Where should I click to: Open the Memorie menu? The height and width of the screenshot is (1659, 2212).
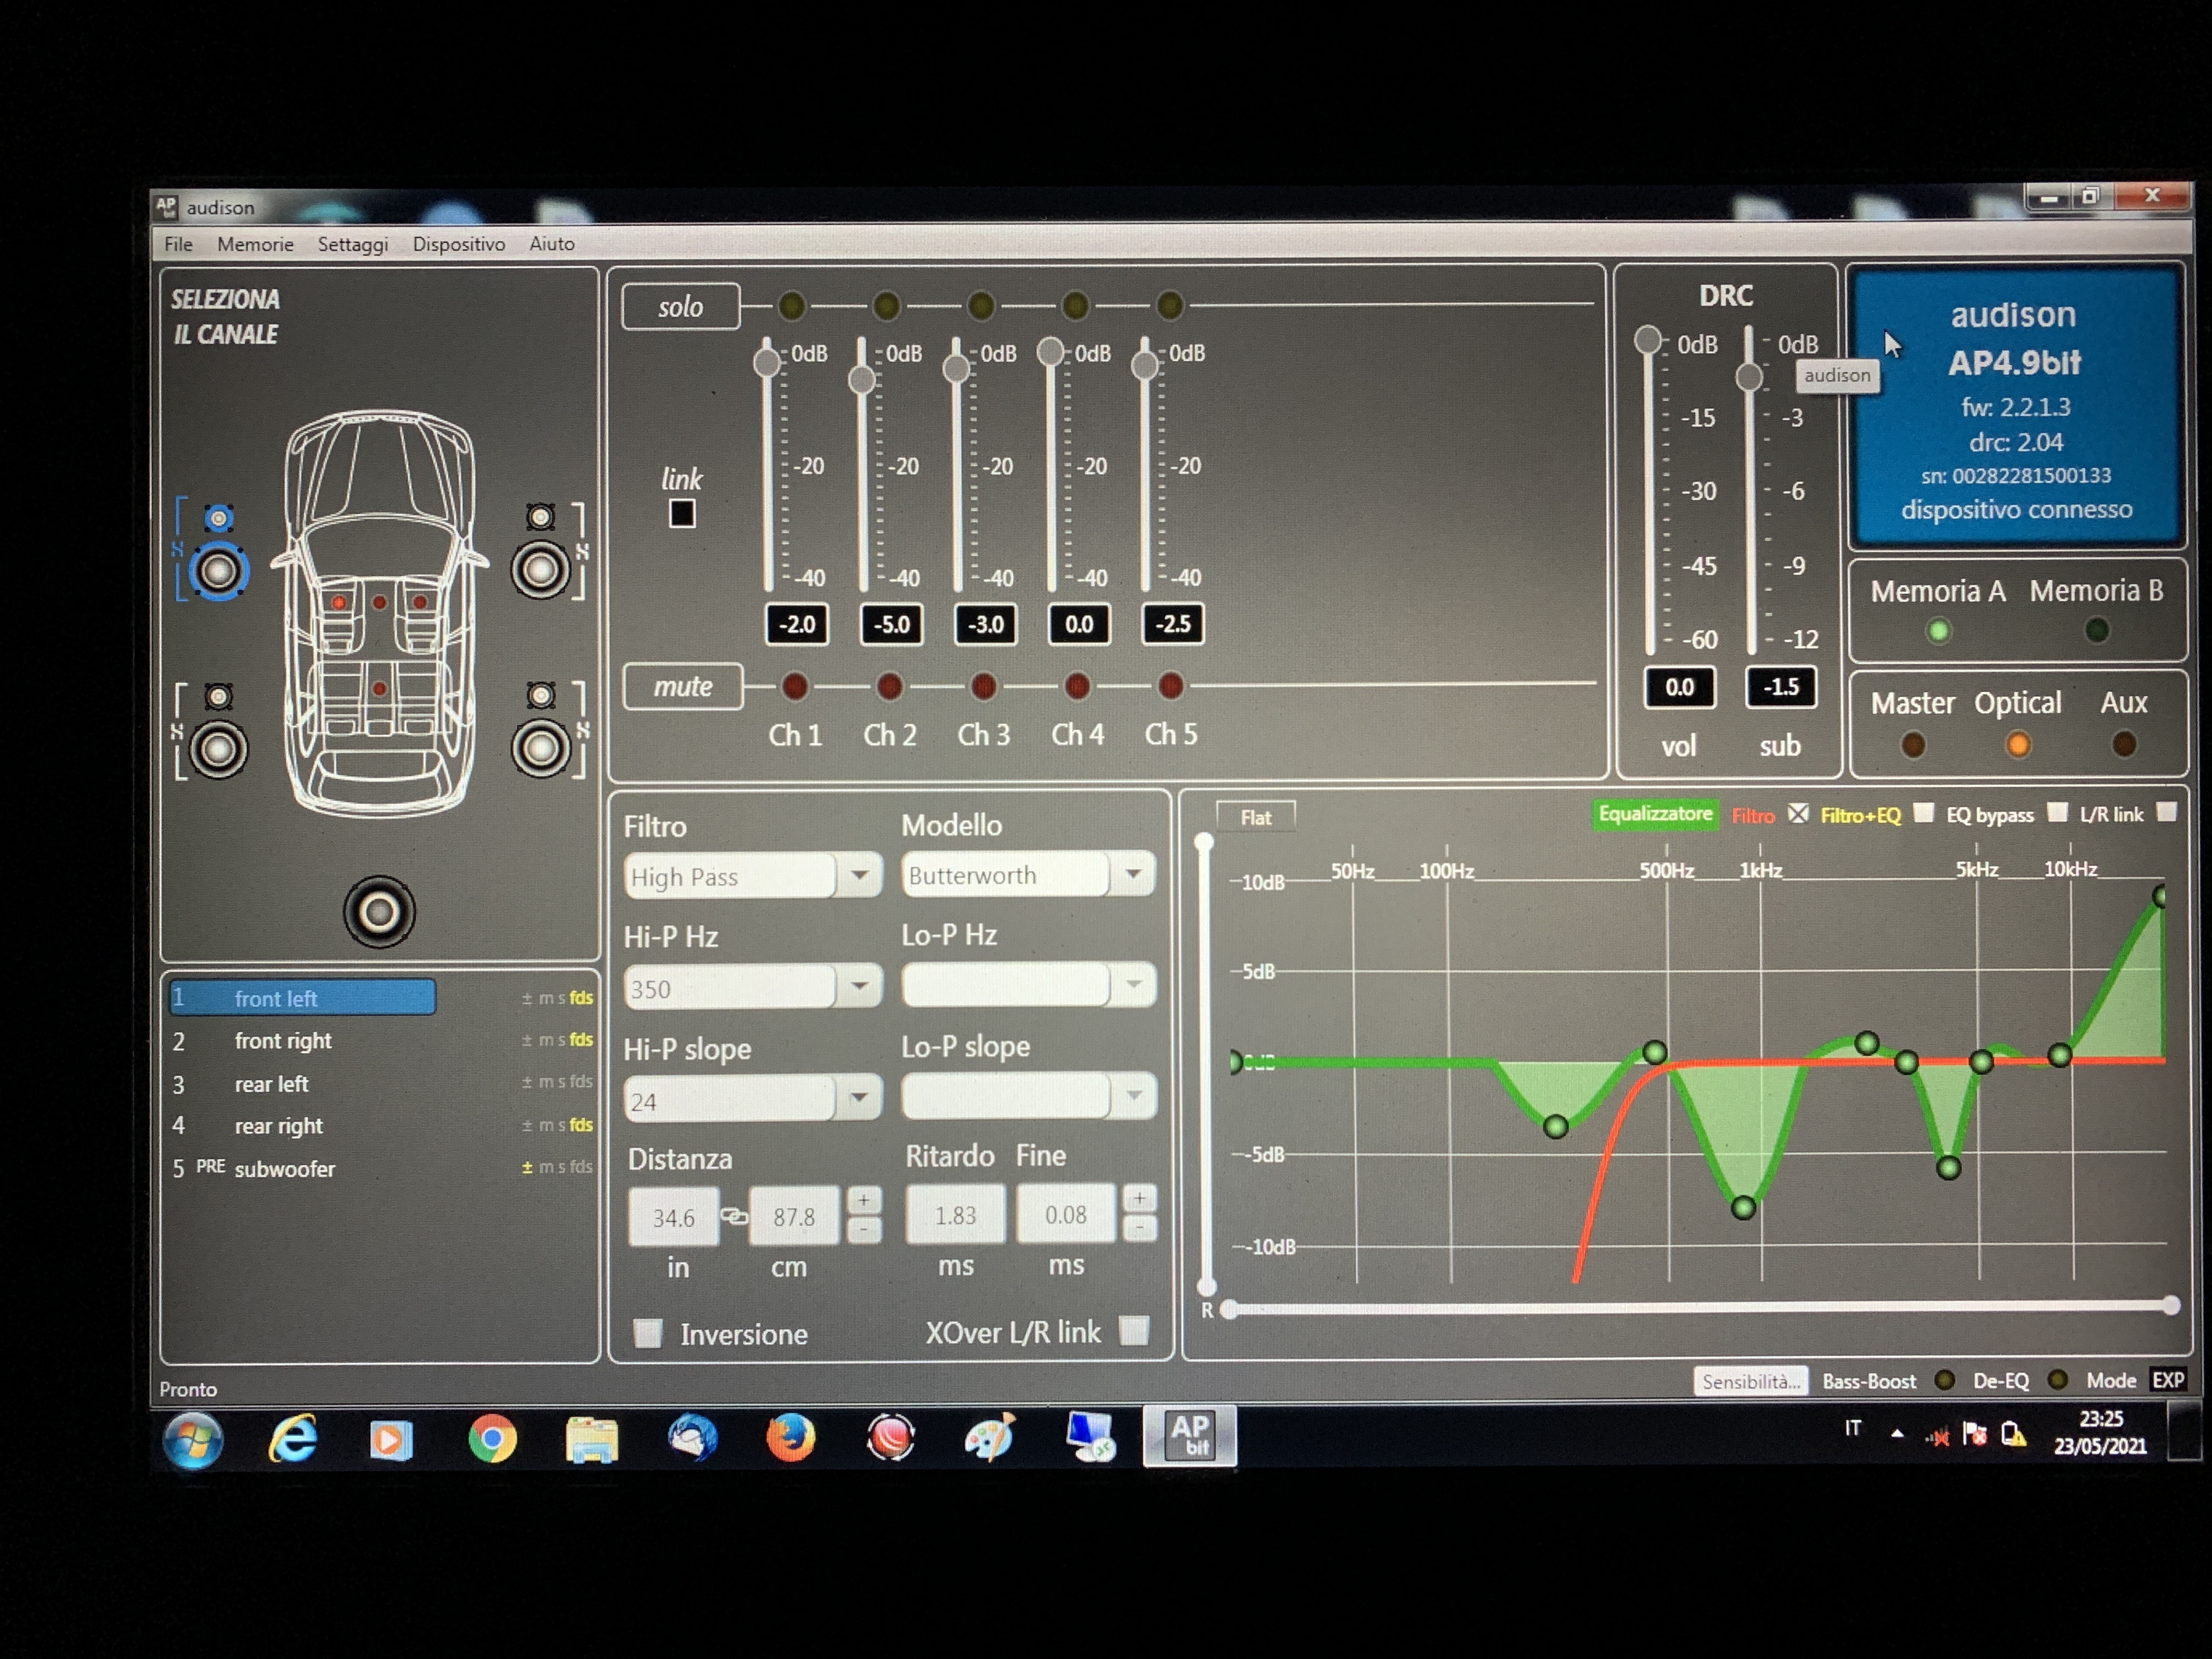click(255, 244)
